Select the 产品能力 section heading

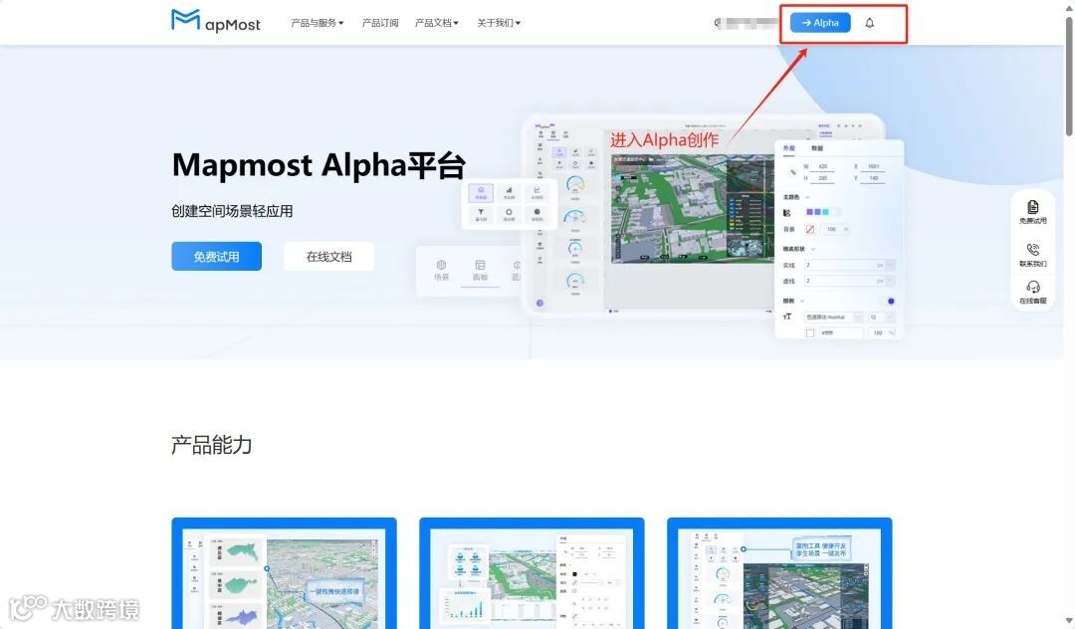[x=212, y=445]
